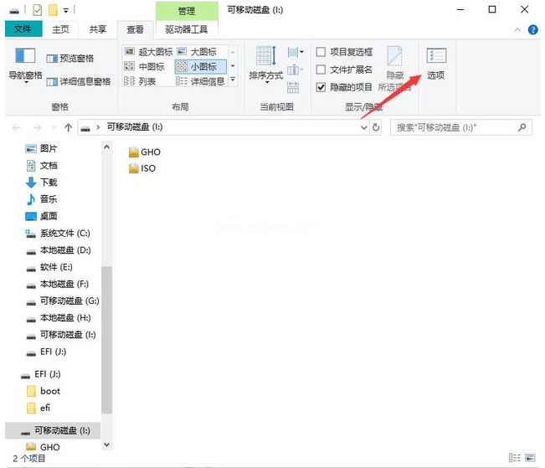Click the up arrow navigation button
This screenshot has width=545, height=468.
pos(68,128)
